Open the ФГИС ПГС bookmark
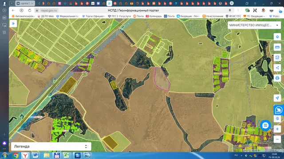This screenshot has width=284, height=159. [233, 16]
